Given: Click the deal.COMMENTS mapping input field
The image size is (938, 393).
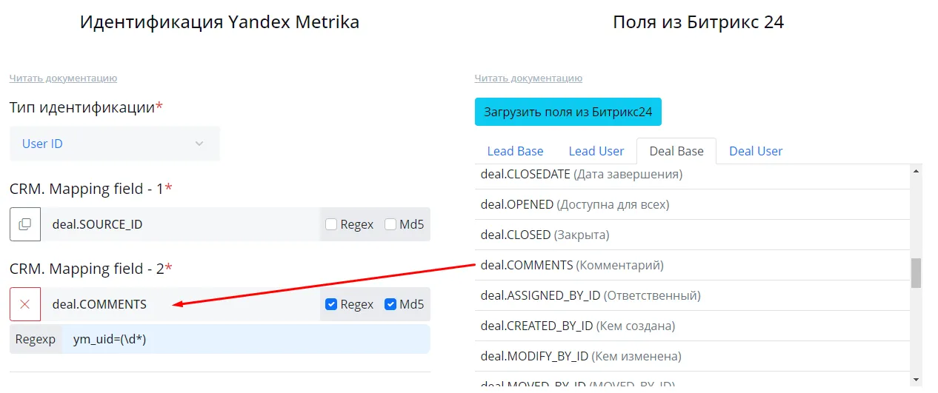Looking at the screenshot, I should 180,304.
